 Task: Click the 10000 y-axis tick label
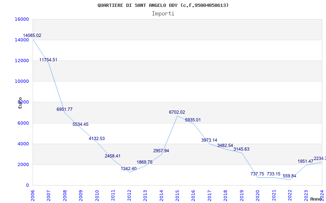click(22, 82)
